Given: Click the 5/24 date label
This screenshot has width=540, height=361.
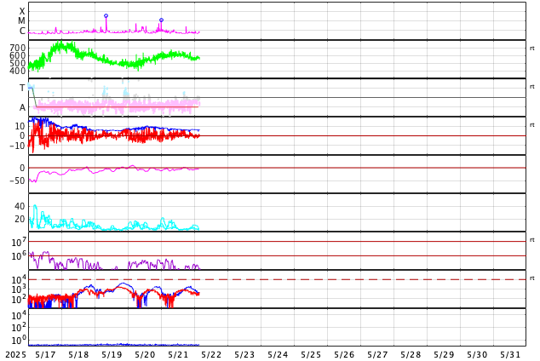Looking at the screenshot, I should click(x=278, y=355).
